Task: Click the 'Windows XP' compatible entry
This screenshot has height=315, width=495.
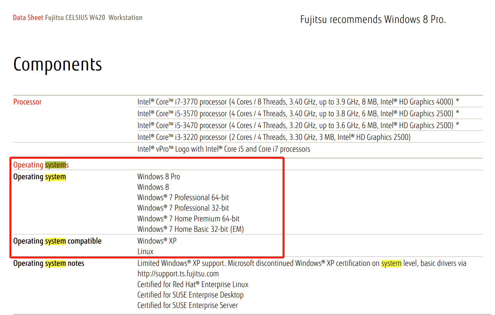Action: pyautogui.click(x=157, y=241)
